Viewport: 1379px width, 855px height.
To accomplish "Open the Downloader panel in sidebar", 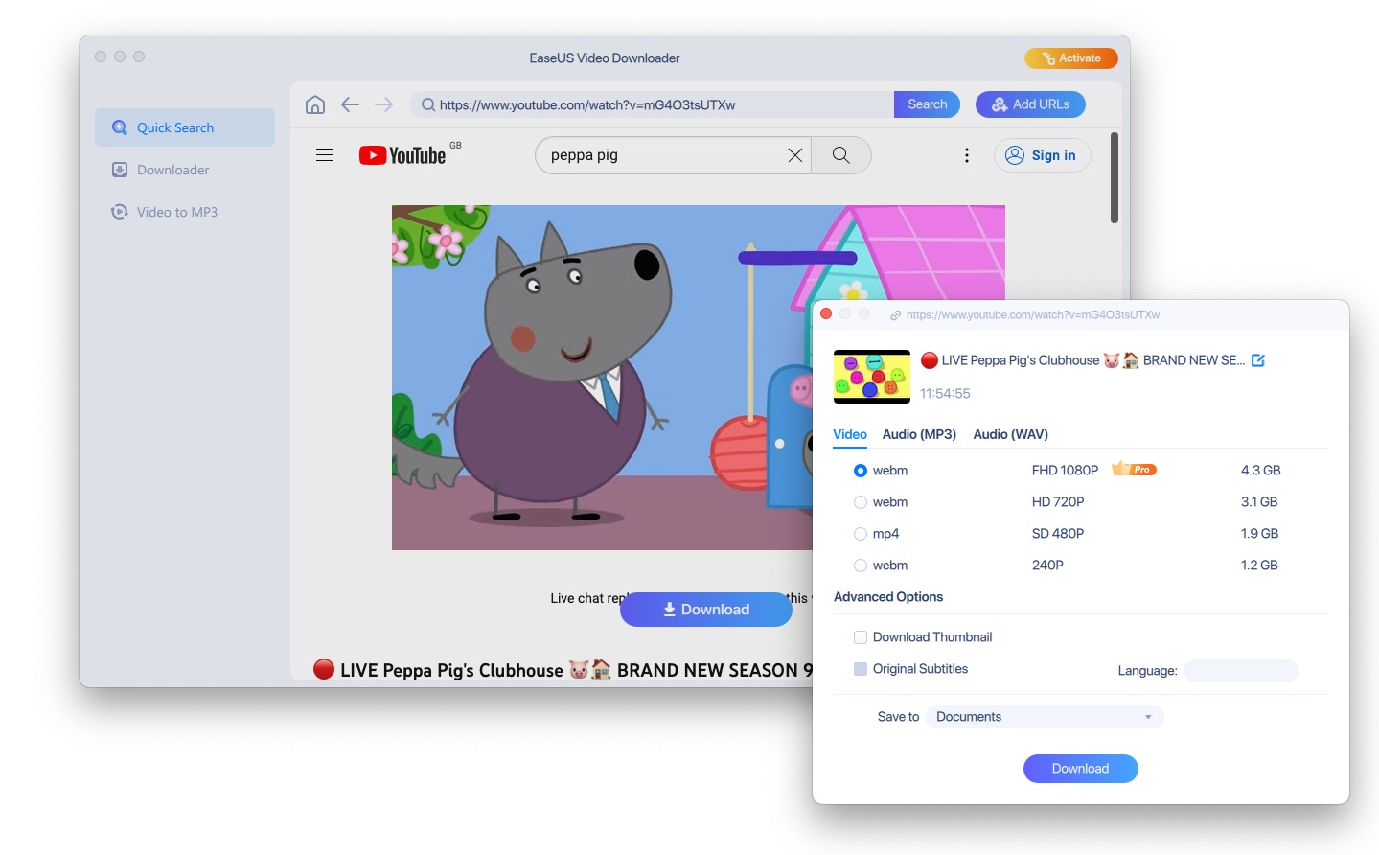I will [119, 170].
